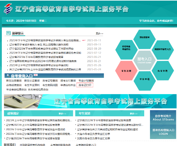Open notice 关于辽宁省2023年上半年全国高等教育自学考试成绩复核的公告
This screenshot has height=146, width=177.
[x=45, y=69]
